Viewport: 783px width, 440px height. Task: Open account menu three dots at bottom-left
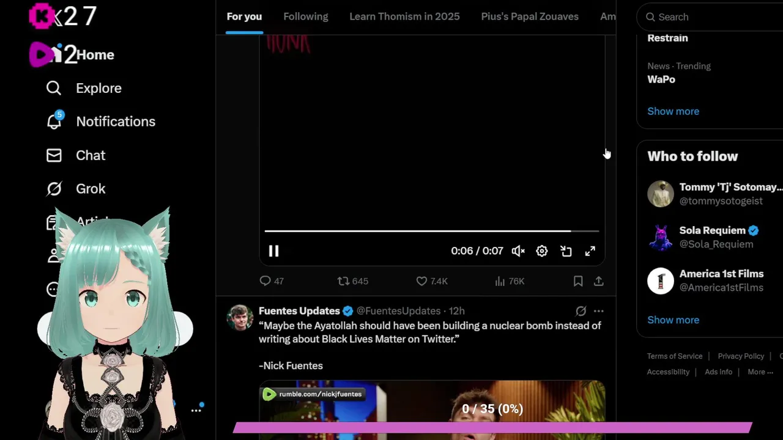click(x=196, y=410)
